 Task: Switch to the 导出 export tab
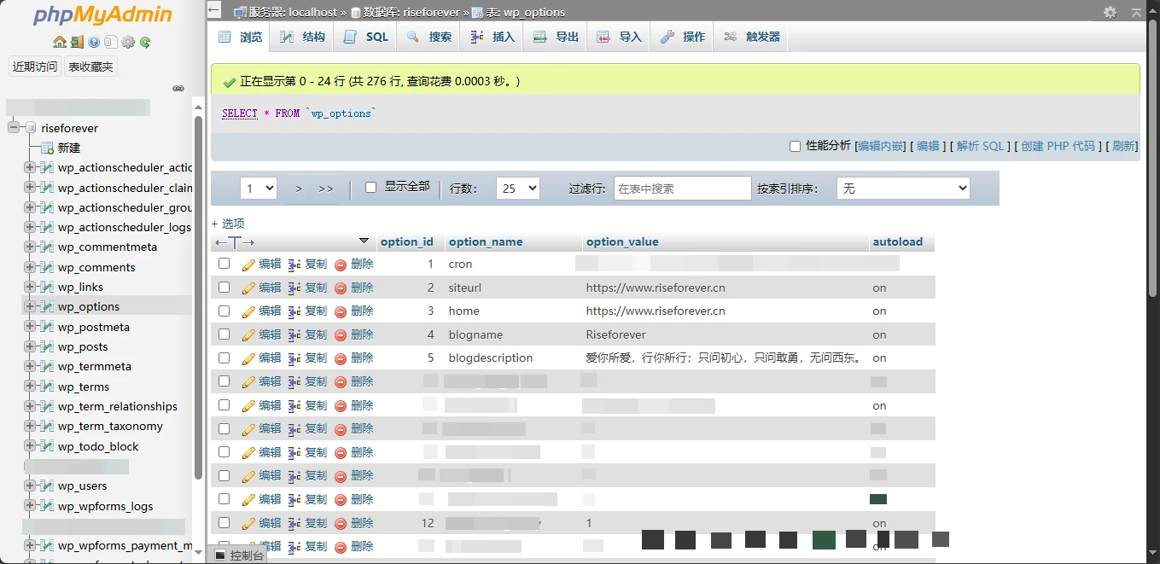[x=555, y=37]
